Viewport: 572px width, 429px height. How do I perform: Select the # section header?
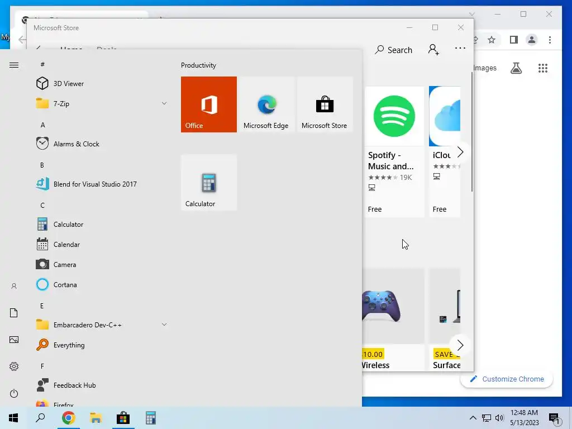point(42,64)
